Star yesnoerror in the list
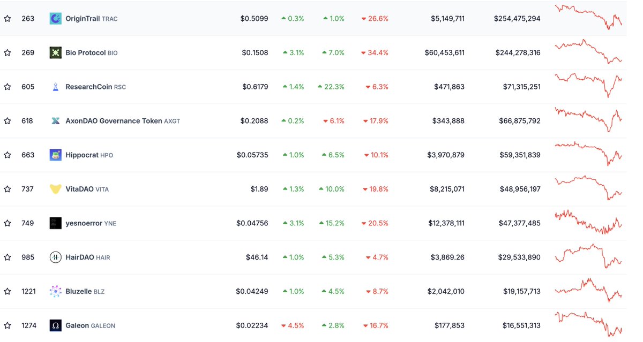The width and height of the screenshot is (643, 342). pos(8,223)
